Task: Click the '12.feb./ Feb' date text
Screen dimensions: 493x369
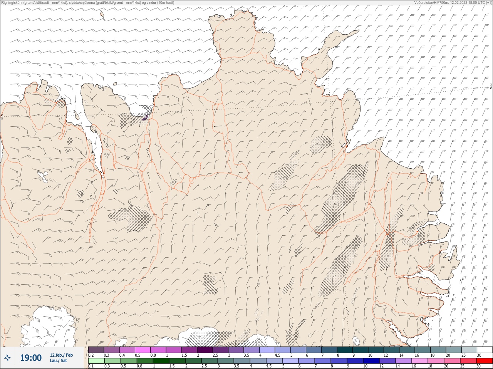Action: (x=61, y=355)
